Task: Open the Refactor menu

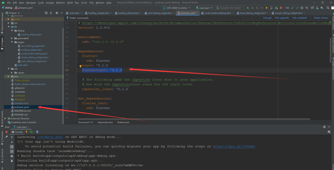Action: click(x=61, y=3)
